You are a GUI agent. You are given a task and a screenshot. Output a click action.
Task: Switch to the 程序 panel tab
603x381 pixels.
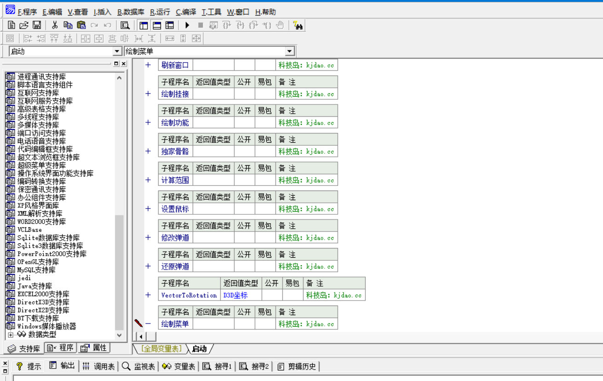[61, 348]
